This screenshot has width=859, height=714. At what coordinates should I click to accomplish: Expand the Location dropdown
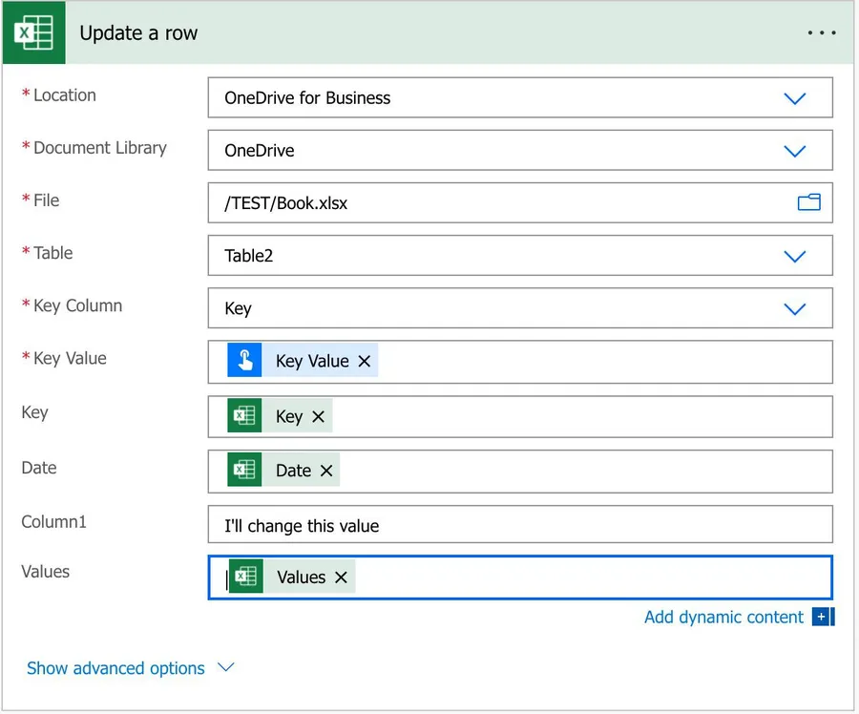(794, 98)
